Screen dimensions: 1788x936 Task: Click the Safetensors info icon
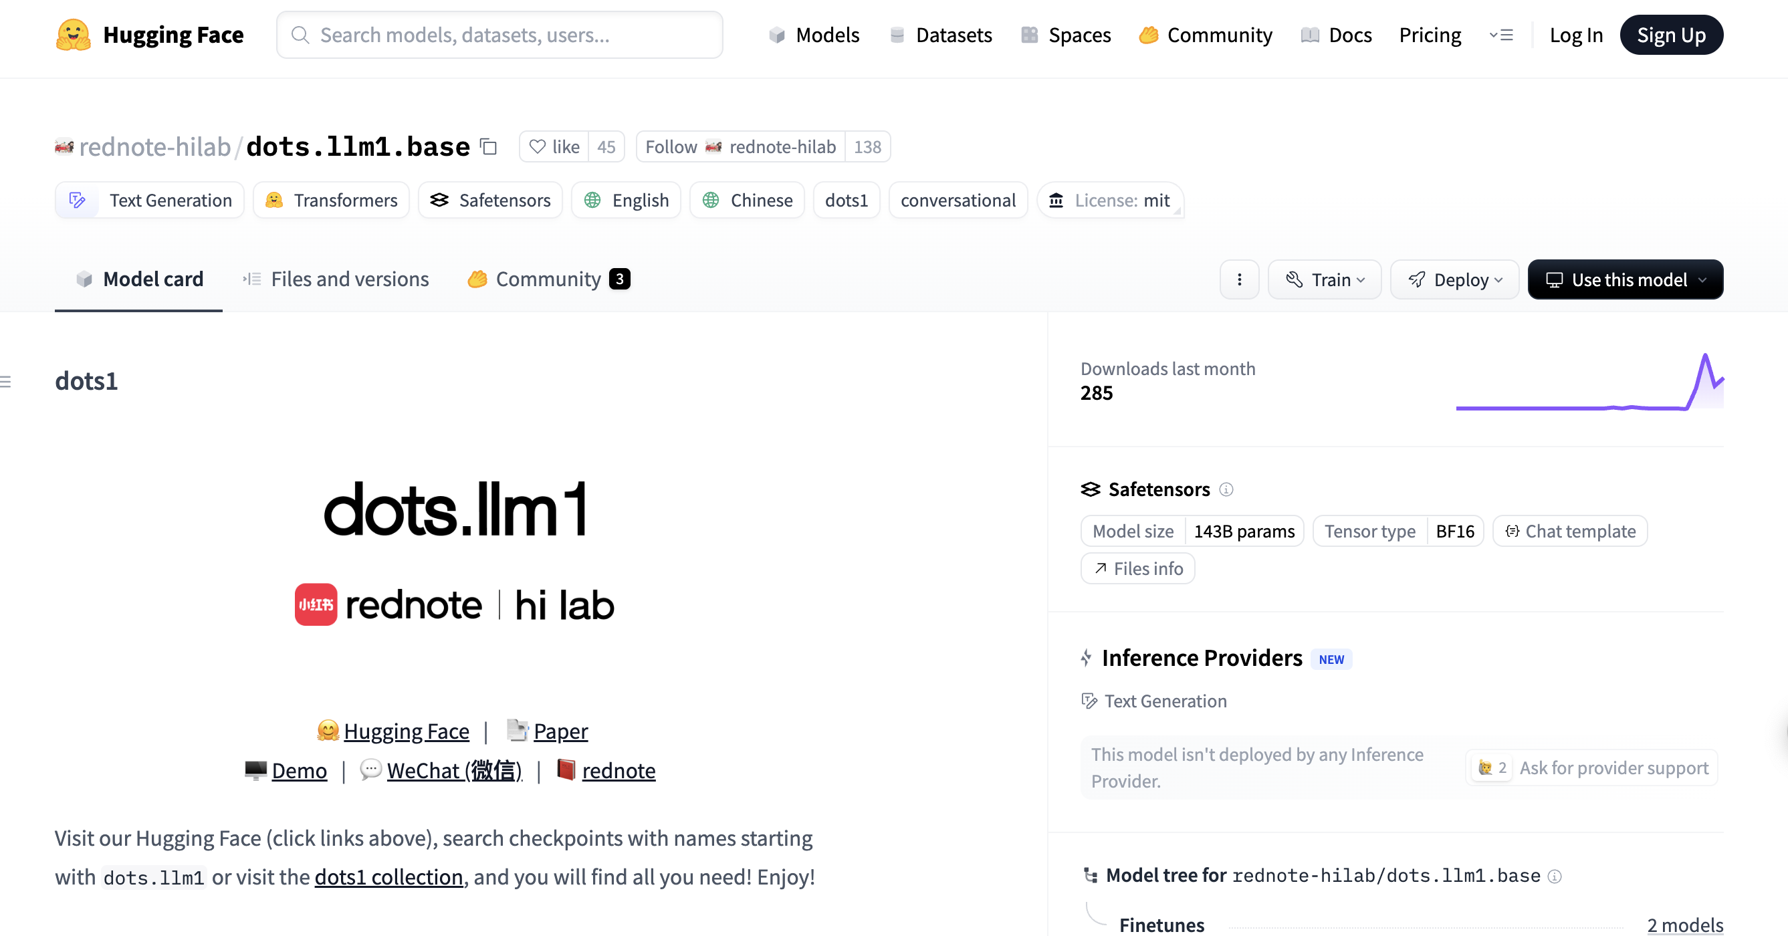click(1226, 490)
